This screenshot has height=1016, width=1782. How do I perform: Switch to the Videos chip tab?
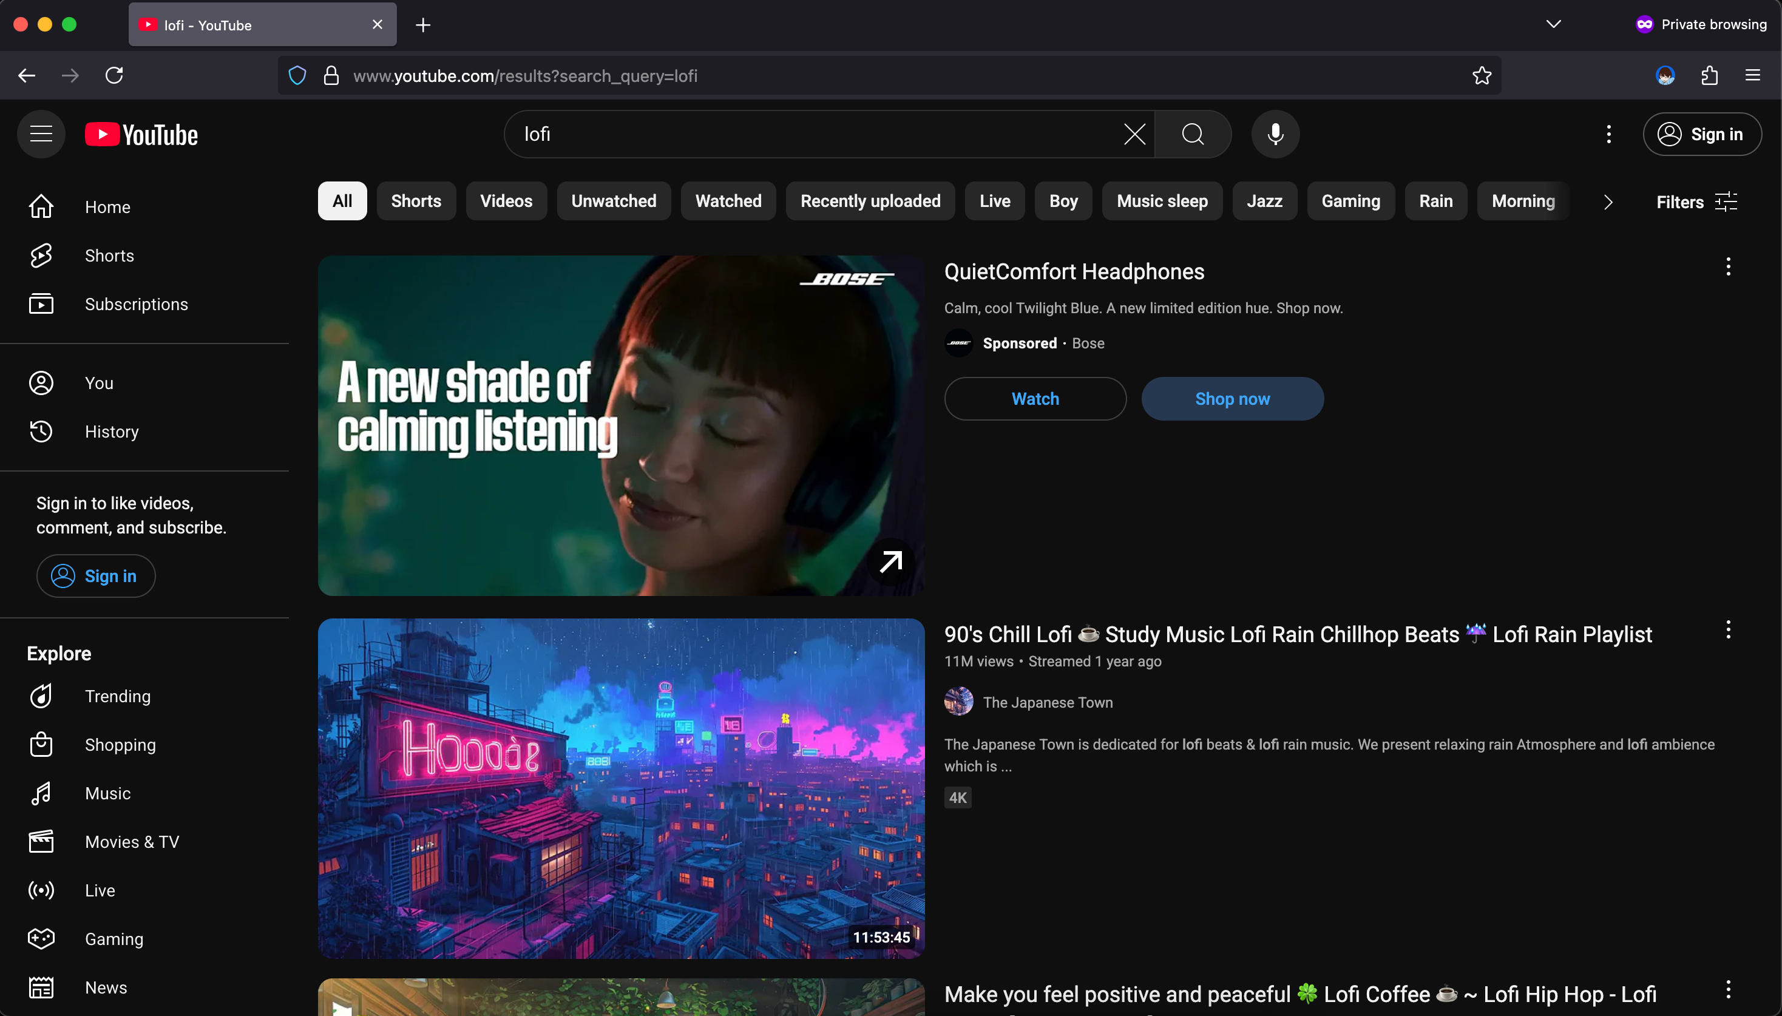(x=506, y=201)
